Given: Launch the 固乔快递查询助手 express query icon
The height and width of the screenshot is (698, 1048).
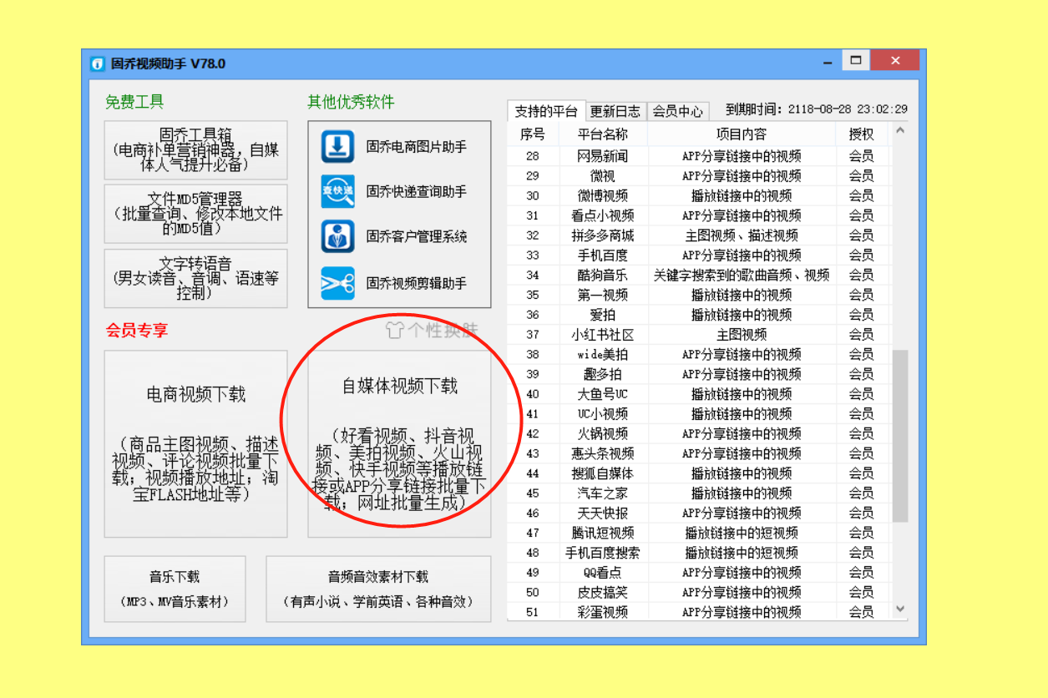Looking at the screenshot, I should tap(337, 192).
